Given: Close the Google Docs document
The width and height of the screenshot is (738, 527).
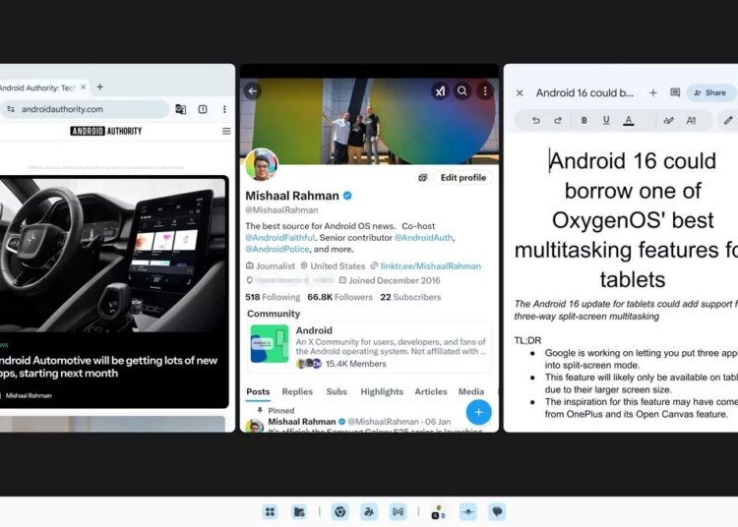Looking at the screenshot, I should (x=520, y=93).
